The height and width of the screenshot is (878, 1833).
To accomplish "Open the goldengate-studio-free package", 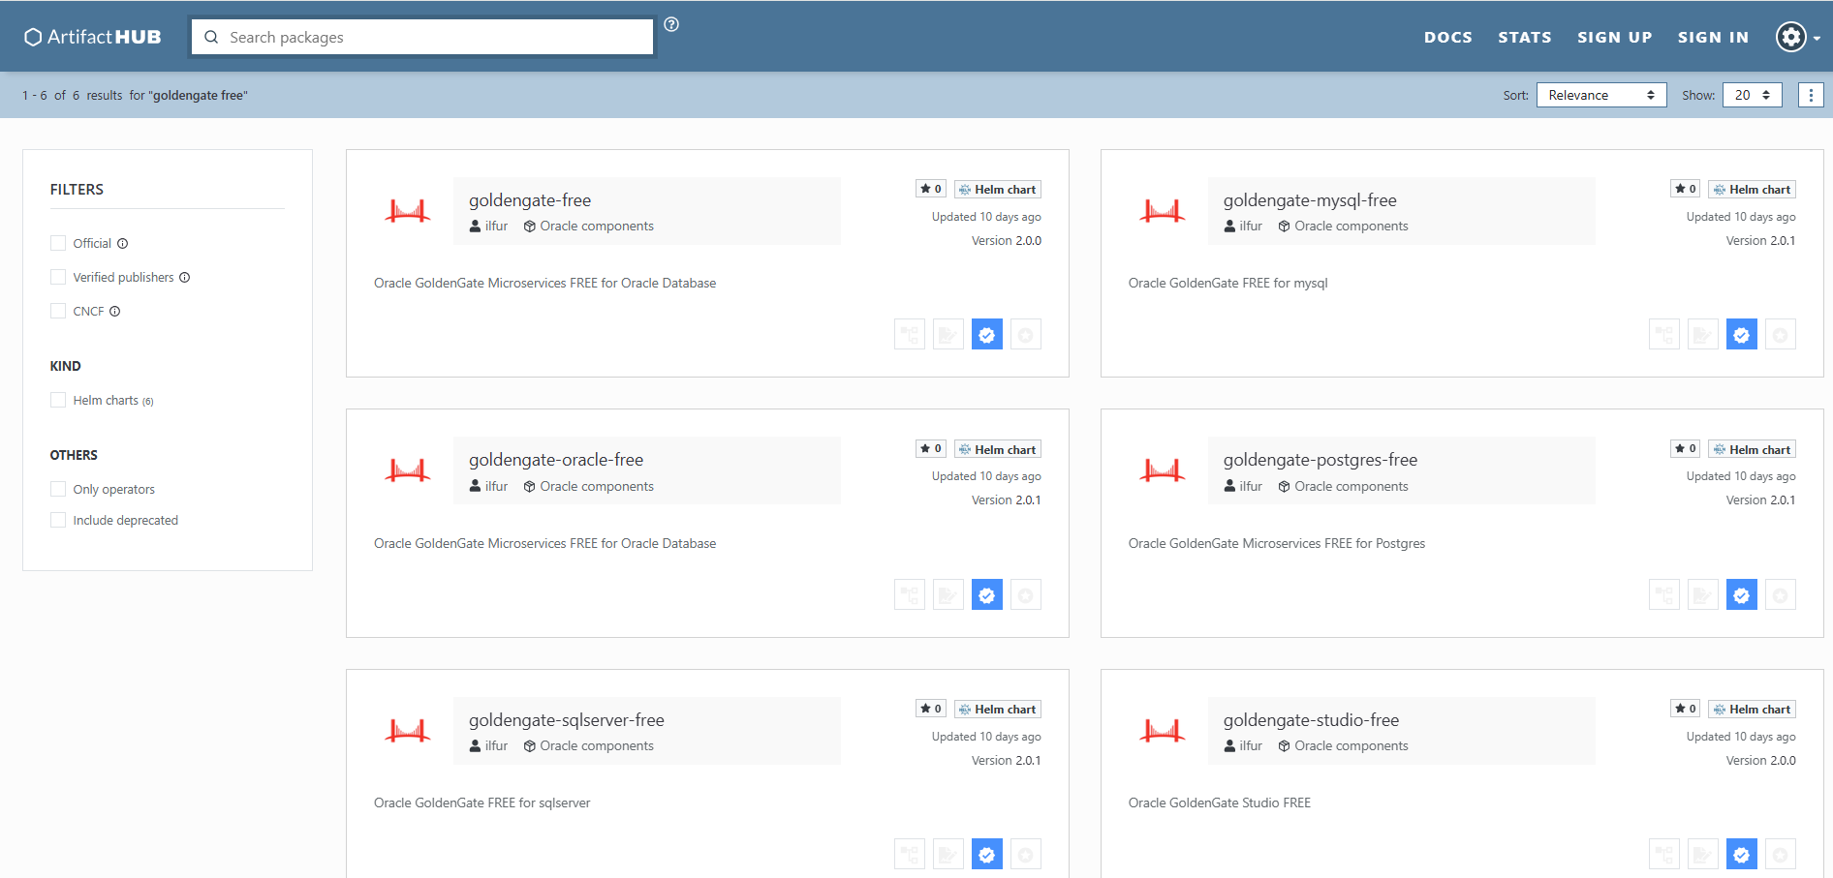I will 1312,720.
